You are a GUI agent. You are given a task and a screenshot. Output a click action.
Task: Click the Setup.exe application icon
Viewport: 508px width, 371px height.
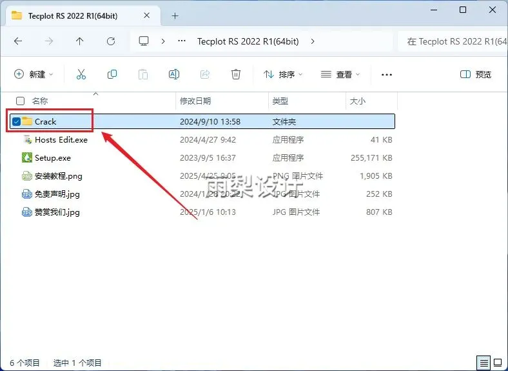tap(27, 157)
